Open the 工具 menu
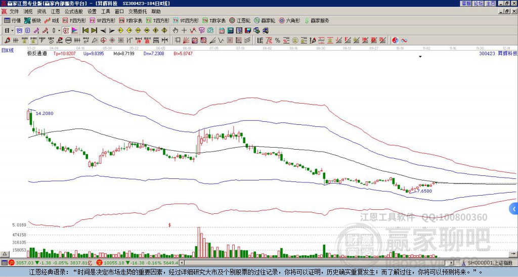 tap(105, 12)
